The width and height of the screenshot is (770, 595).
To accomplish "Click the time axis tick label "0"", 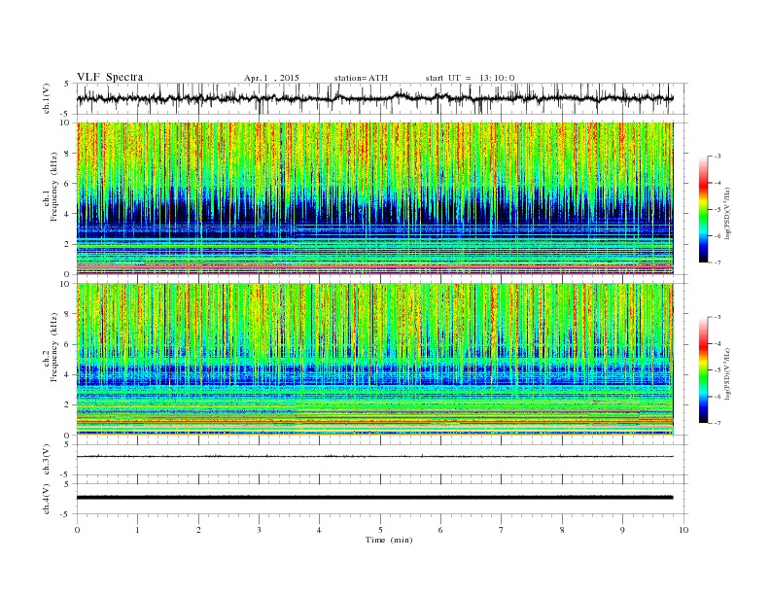I will coord(77,530).
